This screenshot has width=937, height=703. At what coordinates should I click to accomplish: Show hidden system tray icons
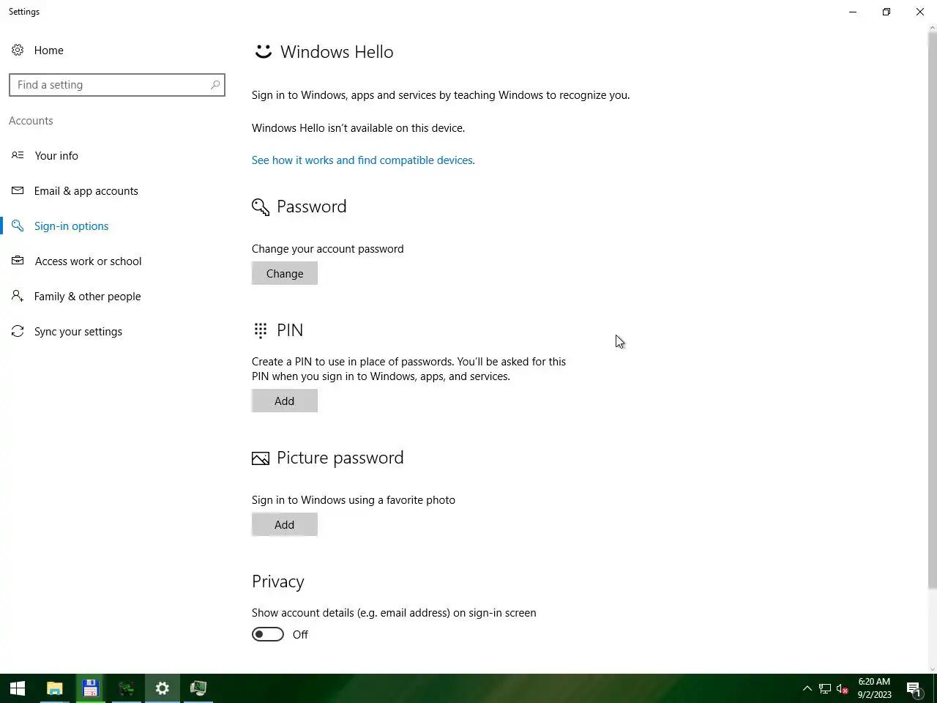pos(807,688)
